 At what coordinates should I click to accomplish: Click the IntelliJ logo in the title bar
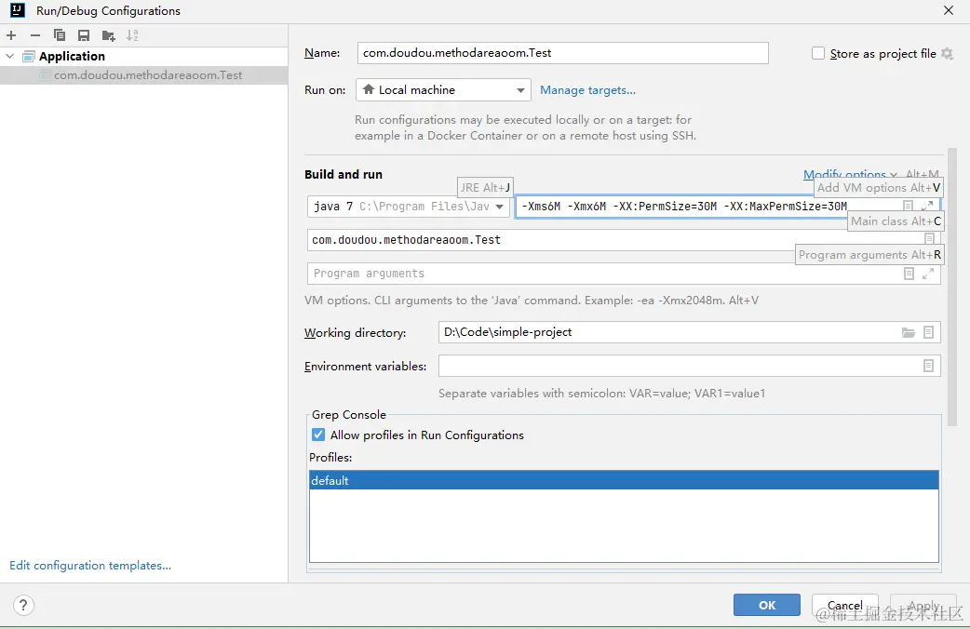tap(18, 10)
